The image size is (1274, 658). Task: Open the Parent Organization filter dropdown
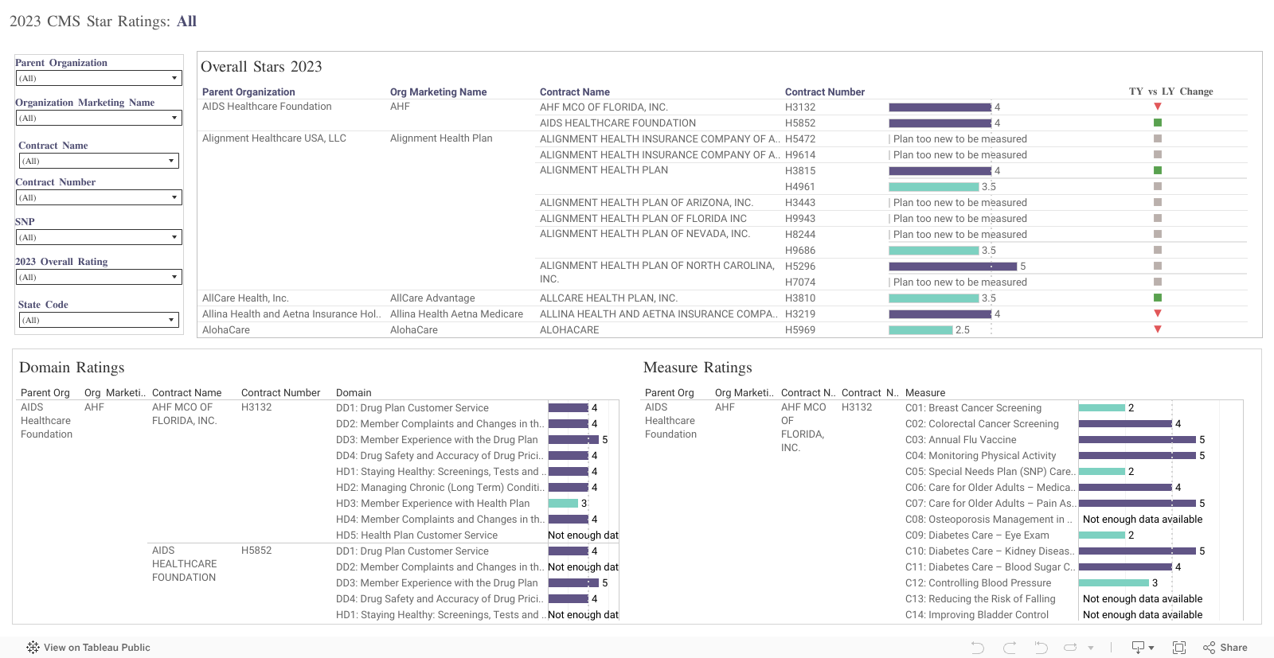coord(99,78)
